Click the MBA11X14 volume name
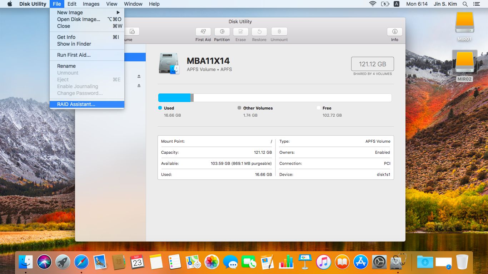The height and width of the screenshot is (274, 488). (208, 61)
